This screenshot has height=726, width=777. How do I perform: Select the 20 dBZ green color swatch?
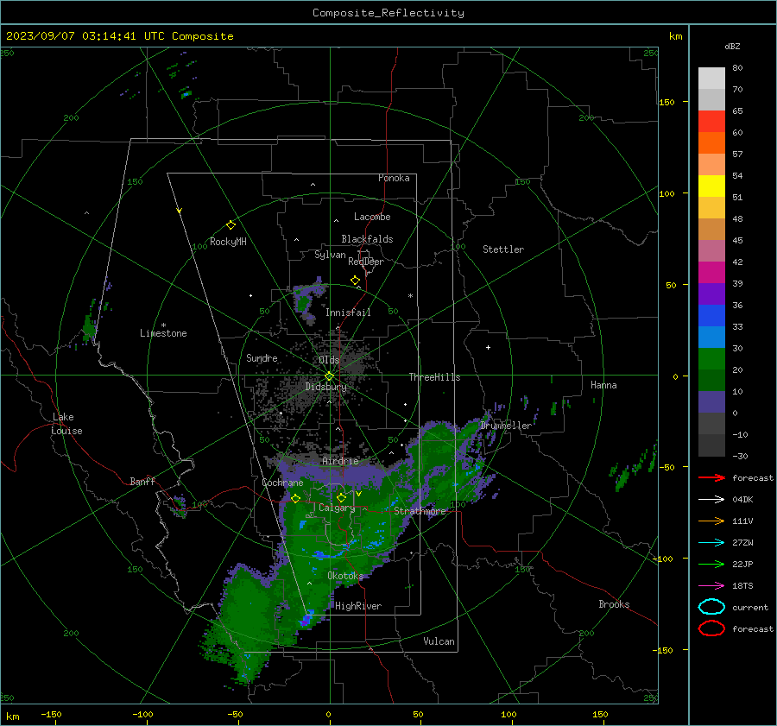[711, 358]
